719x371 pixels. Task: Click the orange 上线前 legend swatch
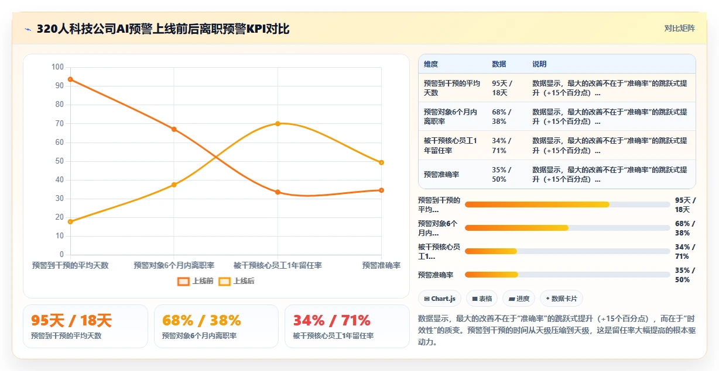[x=183, y=281]
